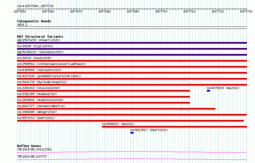Select magenta gene line under TBC1D14|NM_001113361
Viewport: 255px width, 163px height.
coord(132,152)
